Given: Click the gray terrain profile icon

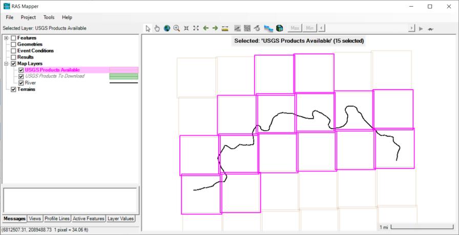Looking at the screenshot, I should coord(237,28).
